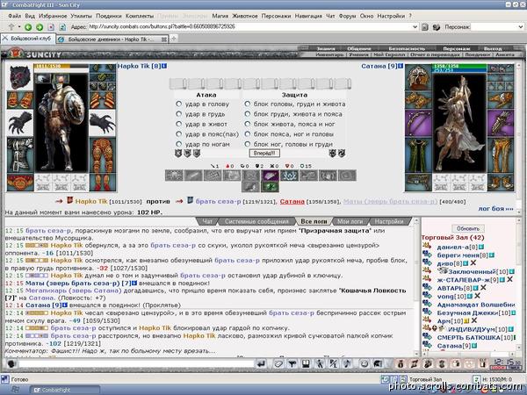Switch to the 'Мои логи' tab
The height and width of the screenshot is (395, 527).
point(350,221)
